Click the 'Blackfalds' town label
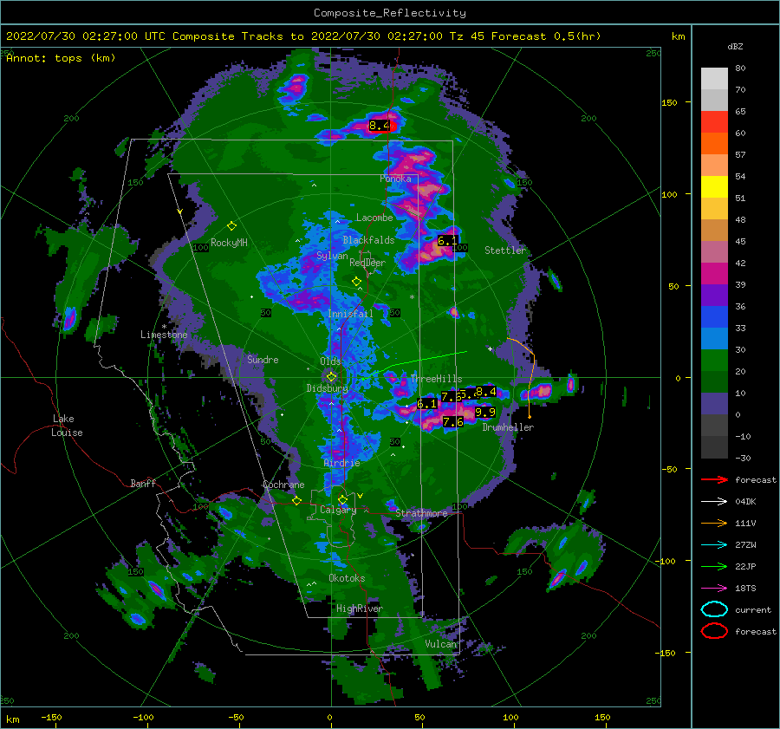 (x=368, y=240)
